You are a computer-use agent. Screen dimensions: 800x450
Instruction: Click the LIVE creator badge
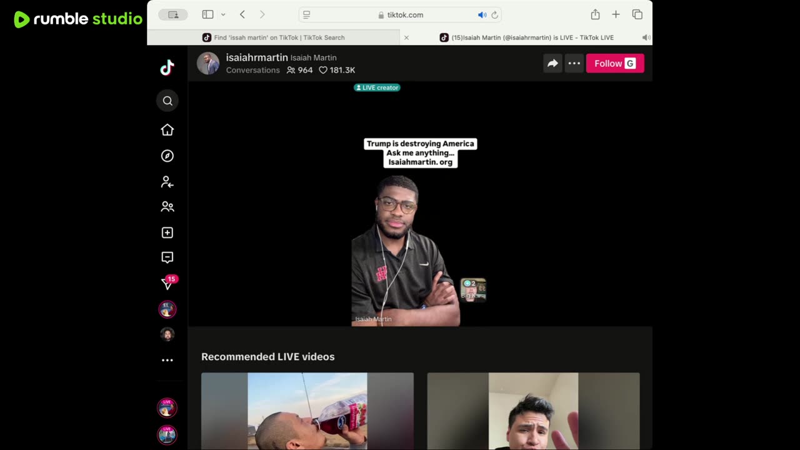(x=377, y=87)
